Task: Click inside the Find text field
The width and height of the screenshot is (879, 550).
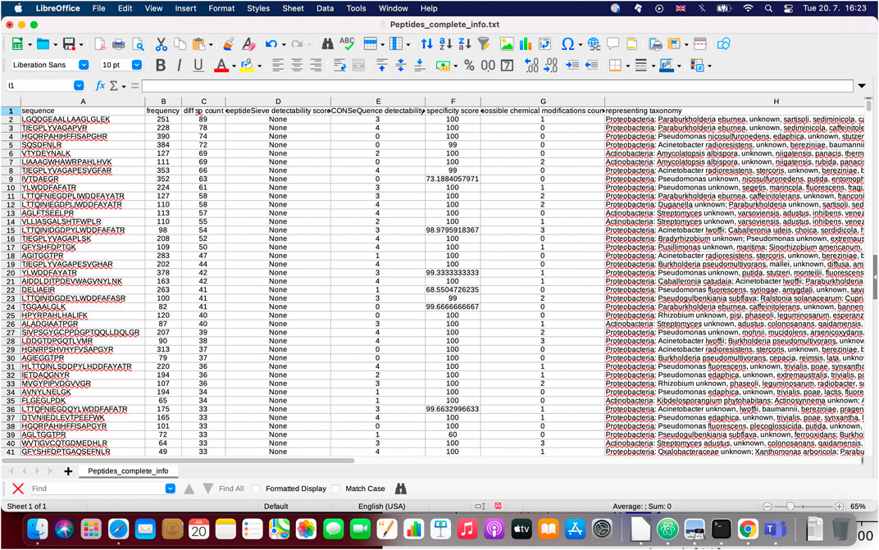Action: (x=98, y=489)
